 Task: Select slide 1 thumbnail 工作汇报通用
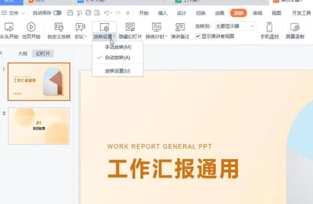pyautogui.click(x=39, y=82)
